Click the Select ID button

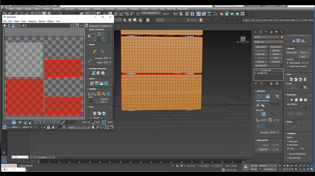coord(263,149)
